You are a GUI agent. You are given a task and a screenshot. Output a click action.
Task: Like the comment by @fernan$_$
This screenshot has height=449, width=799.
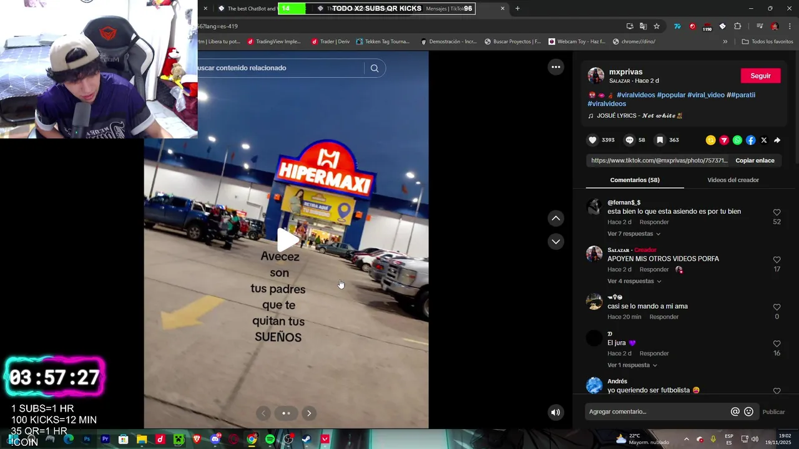(x=777, y=212)
